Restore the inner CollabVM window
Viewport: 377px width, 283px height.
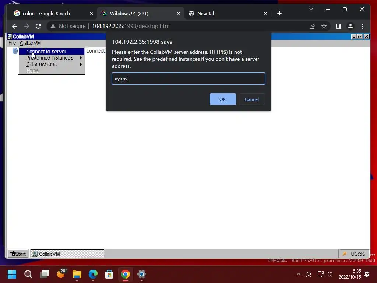[x=360, y=36]
